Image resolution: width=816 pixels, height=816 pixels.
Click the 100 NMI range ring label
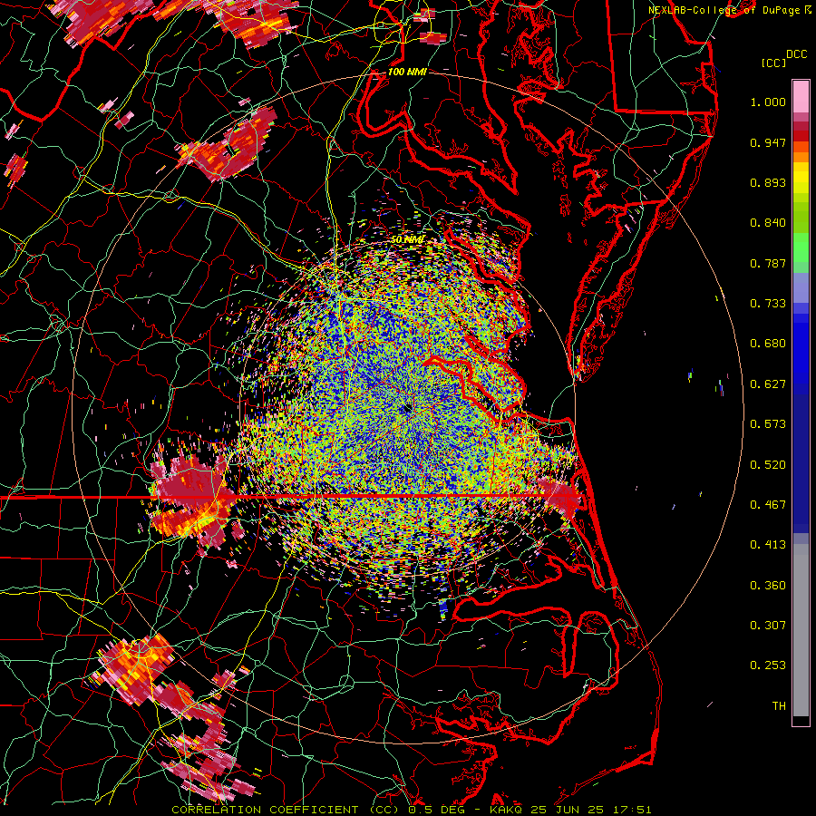click(x=407, y=72)
